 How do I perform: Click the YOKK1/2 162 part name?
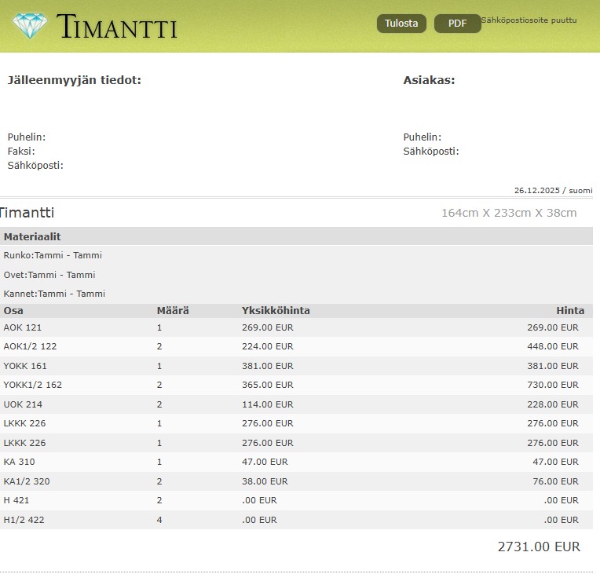click(x=32, y=385)
